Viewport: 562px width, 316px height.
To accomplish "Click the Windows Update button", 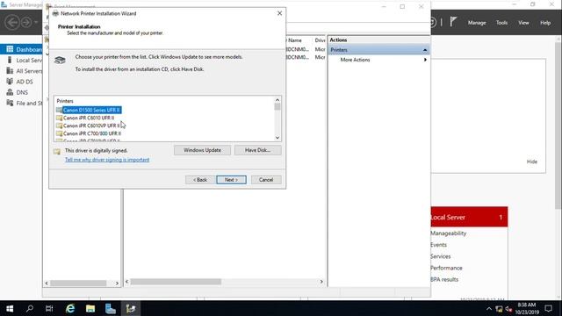I will click(x=202, y=150).
